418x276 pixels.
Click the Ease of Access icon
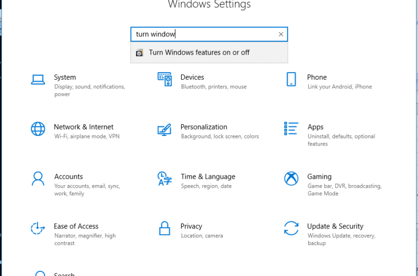point(38,228)
